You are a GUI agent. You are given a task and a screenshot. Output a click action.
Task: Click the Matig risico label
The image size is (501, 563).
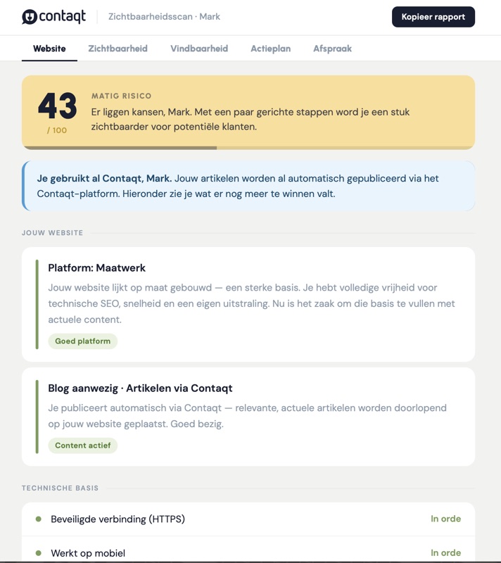(121, 96)
